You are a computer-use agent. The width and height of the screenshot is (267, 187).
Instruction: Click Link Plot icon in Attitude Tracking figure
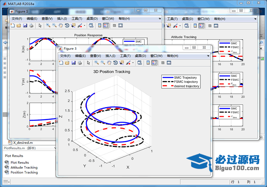[187, 26]
